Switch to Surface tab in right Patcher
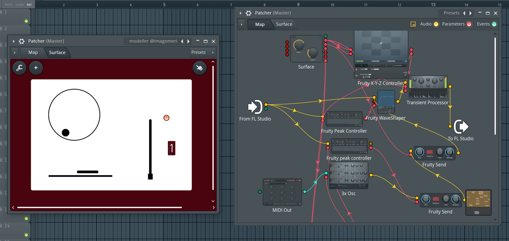Viewport: 509px width, 241px height. coord(284,24)
